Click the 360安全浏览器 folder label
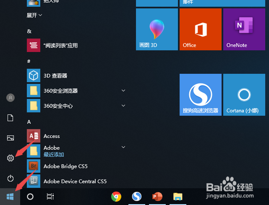This screenshot has width=269, height=205. 61,91
